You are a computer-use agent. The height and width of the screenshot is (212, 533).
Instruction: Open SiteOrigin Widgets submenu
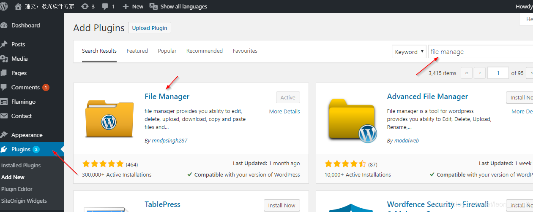[x=24, y=201]
